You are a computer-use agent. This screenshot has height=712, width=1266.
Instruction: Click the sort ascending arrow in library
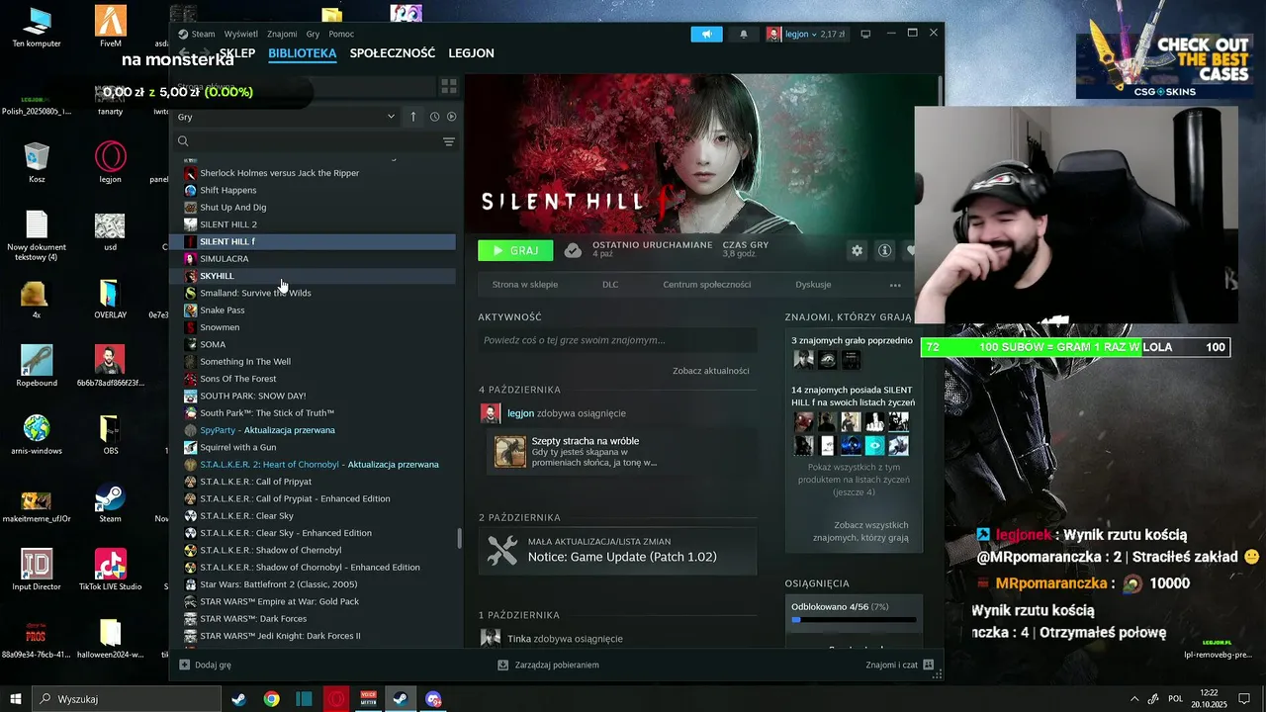pos(413,117)
